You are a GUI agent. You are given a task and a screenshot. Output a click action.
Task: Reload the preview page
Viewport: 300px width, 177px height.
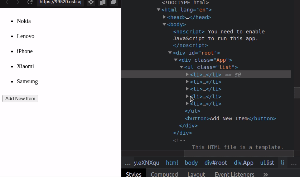coord(30,2)
